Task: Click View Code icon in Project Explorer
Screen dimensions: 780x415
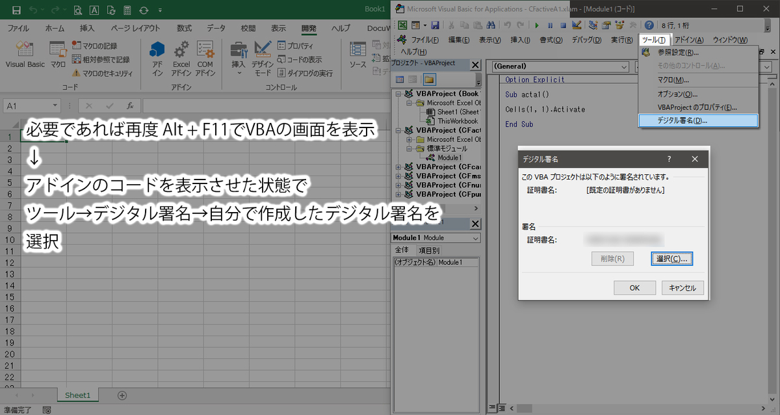Action: 400,79
